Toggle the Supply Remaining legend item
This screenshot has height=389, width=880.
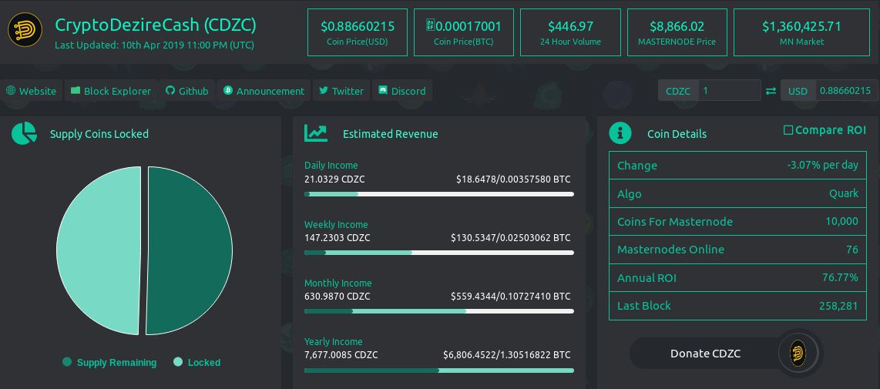click(x=109, y=363)
